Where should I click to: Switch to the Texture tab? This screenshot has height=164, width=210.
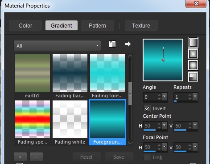point(141,25)
